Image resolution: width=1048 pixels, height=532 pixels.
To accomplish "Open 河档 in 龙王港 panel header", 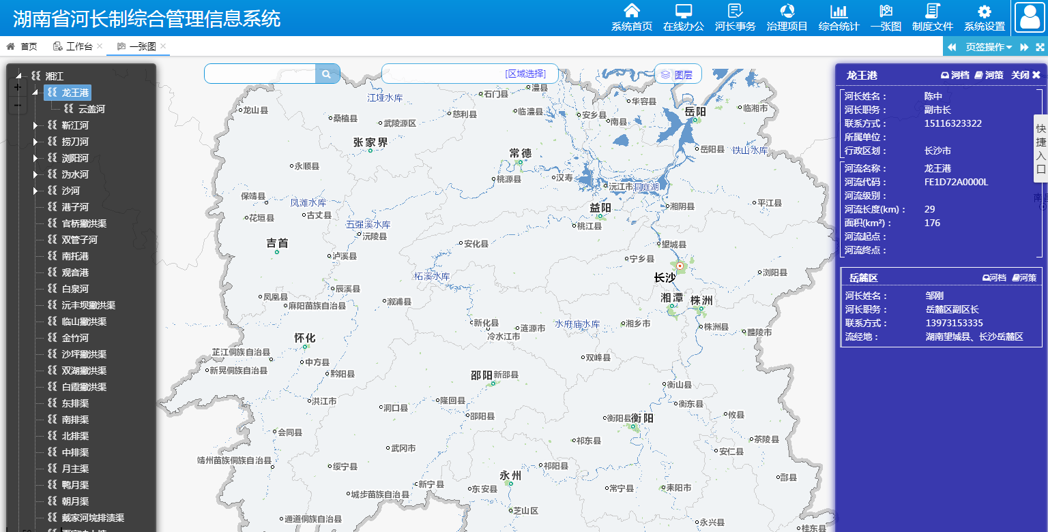I will point(955,75).
